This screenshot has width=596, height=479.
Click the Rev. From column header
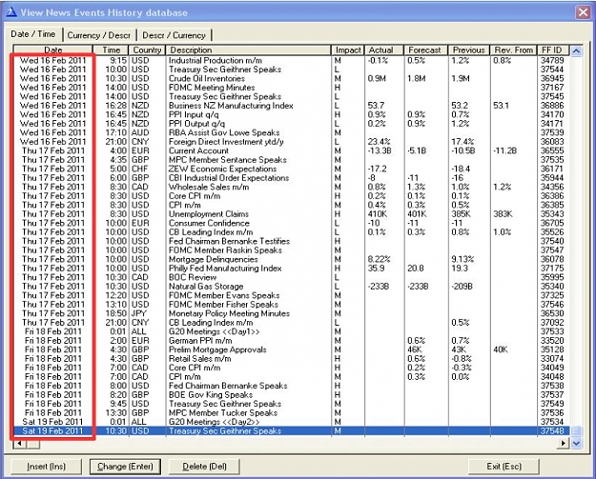click(x=514, y=50)
